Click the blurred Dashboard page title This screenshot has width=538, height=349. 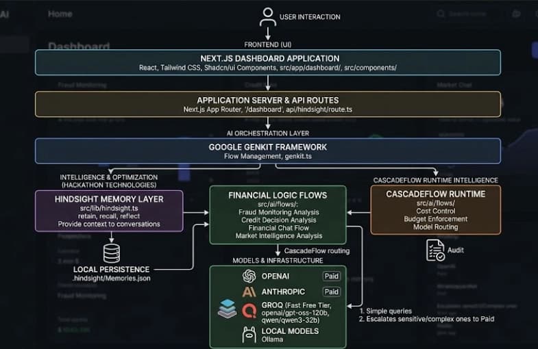click(79, 47)
